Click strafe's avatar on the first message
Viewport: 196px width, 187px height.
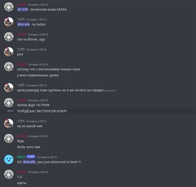[x=9, y=7]
